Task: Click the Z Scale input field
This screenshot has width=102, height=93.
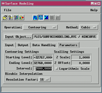Action: point(81,58)
